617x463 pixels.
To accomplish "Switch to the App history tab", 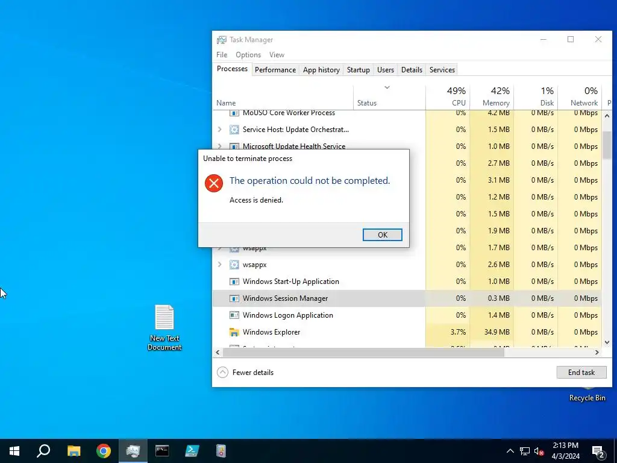I will click(x=321, y=70).
